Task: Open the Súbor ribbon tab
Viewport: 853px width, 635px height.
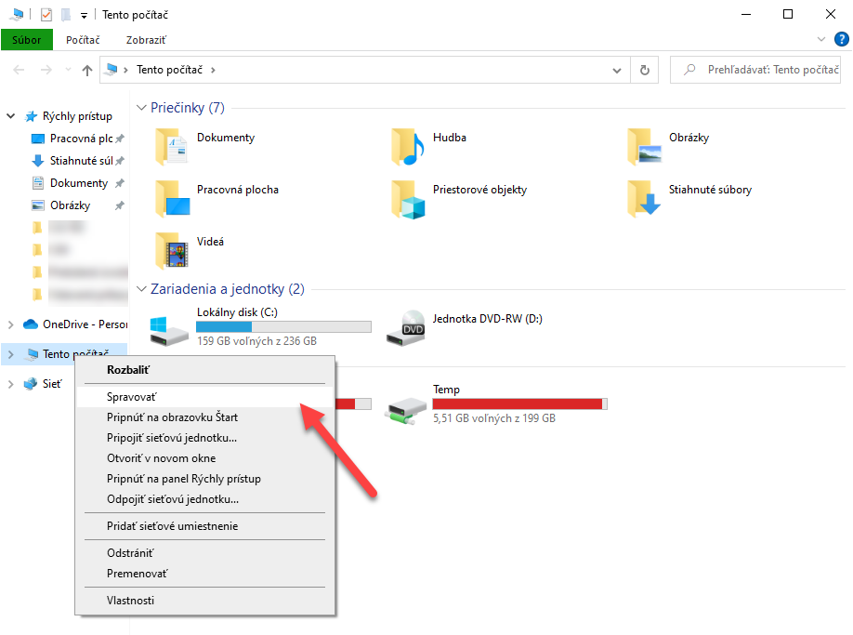Action: click(27, 40)
